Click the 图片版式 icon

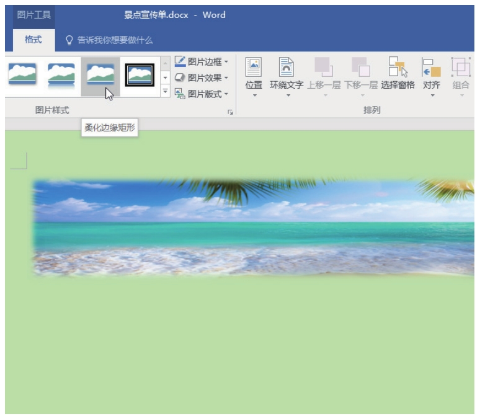(x=180, y=94)
